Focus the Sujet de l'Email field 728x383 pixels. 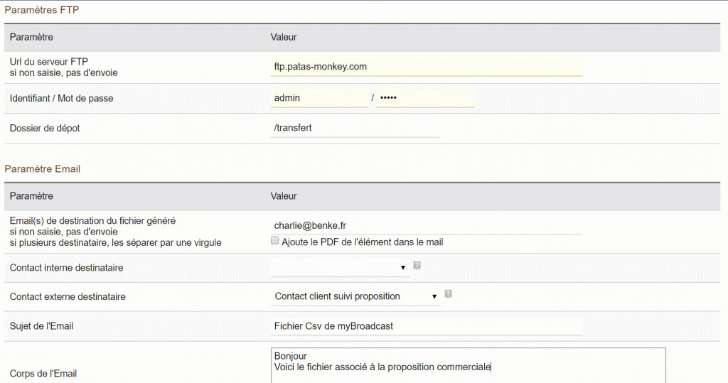[426, 326]
